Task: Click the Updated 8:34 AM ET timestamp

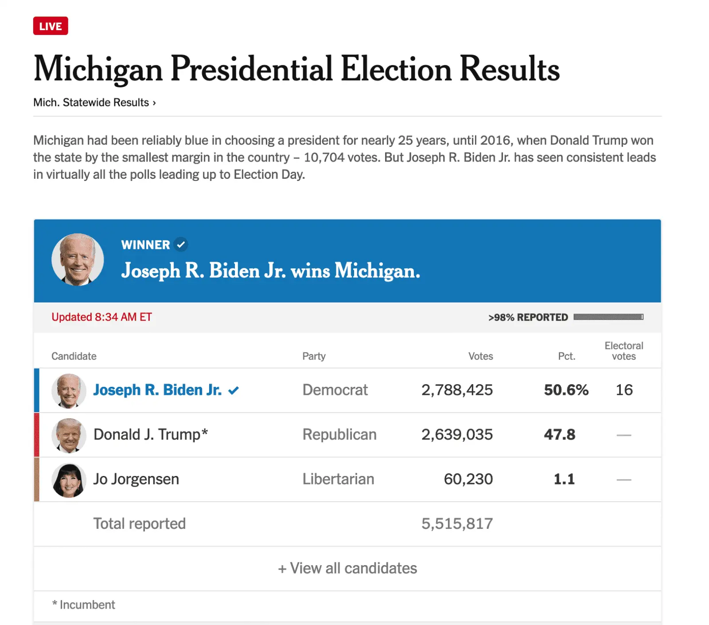Action: coord(101,317)
